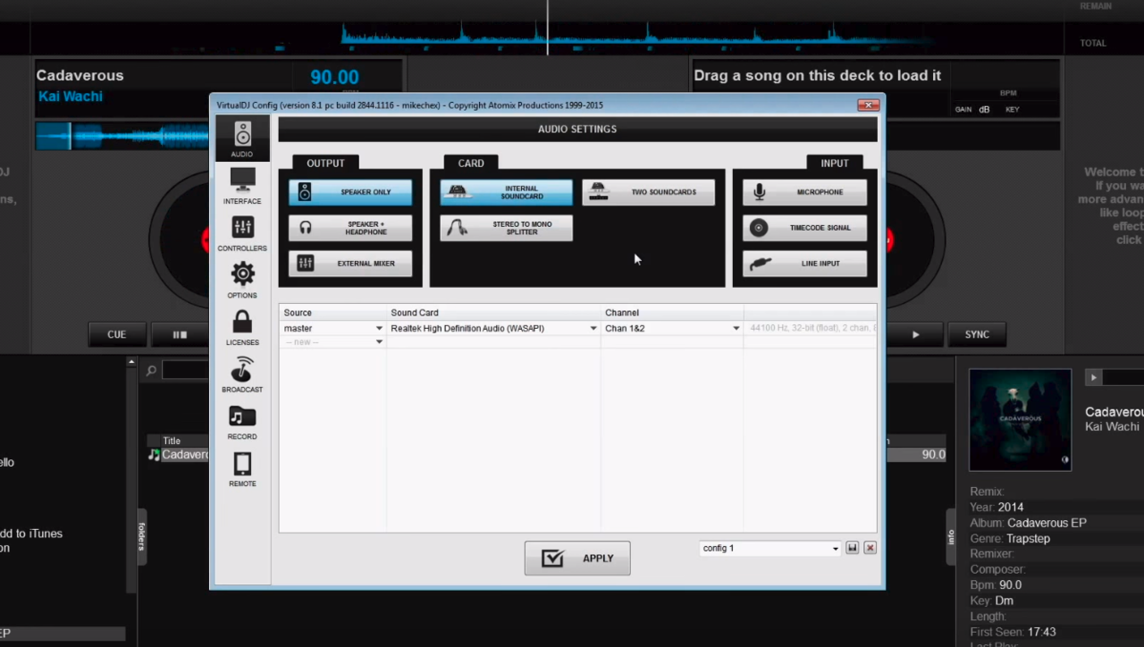Select Speaker + Headphone output
1144x647 pixels.
click(350, 228)
